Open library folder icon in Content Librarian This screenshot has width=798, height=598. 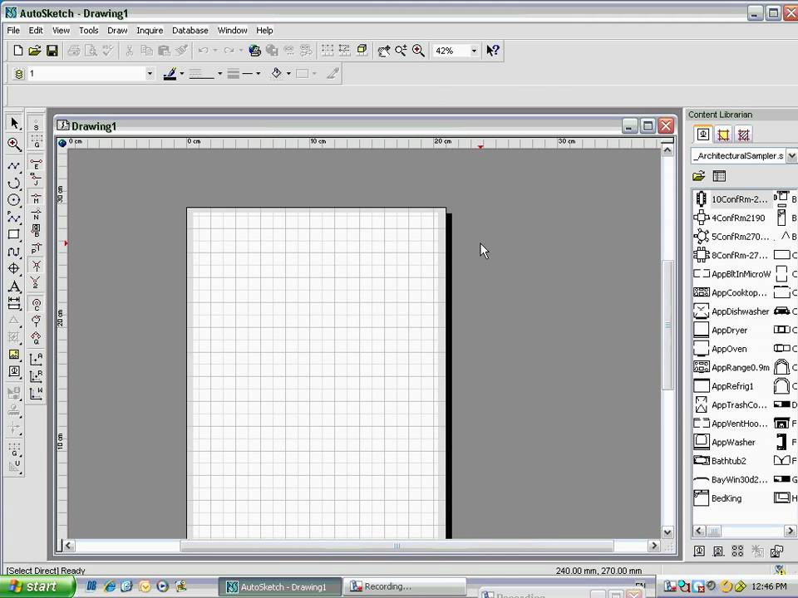[x=699, y=176]
